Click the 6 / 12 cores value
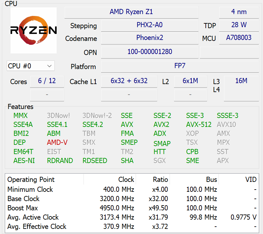This screenshot has height=234, width=263. tap(47, 81)
